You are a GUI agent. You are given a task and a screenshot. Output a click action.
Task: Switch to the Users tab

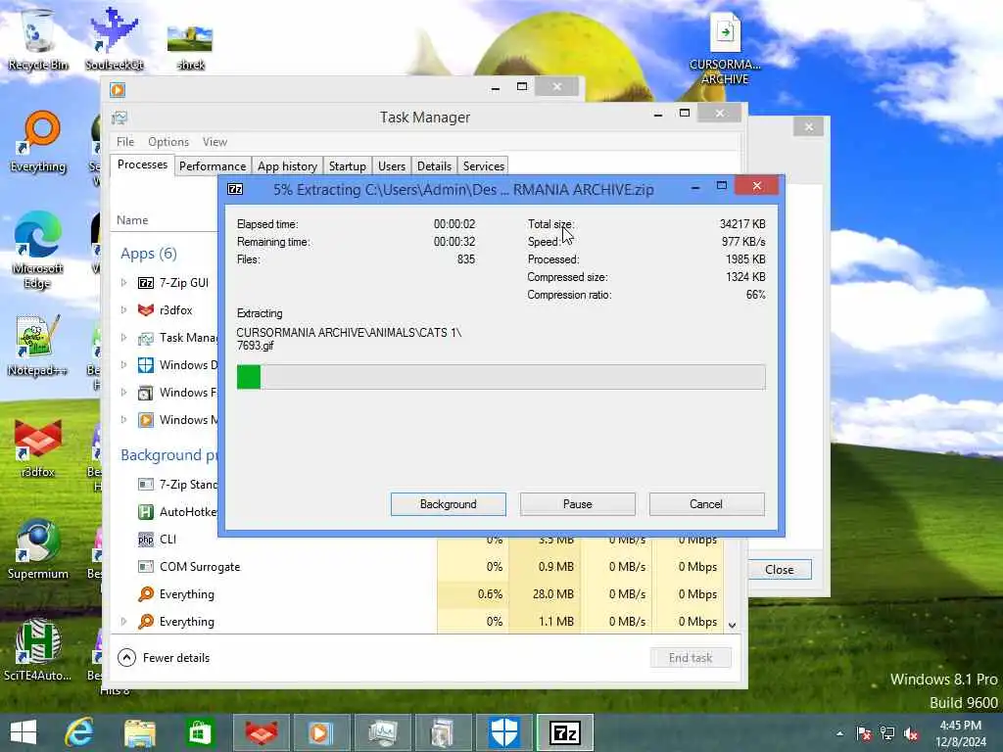pos(392,166)
